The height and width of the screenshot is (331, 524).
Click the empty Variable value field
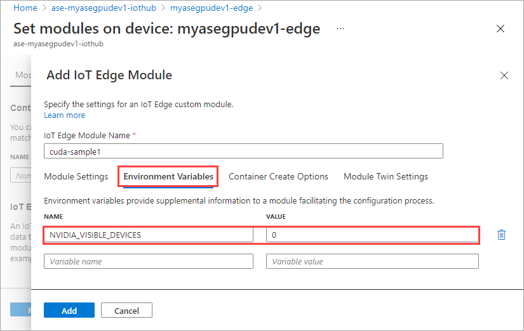pyautogui.click(x=372, y=261)
